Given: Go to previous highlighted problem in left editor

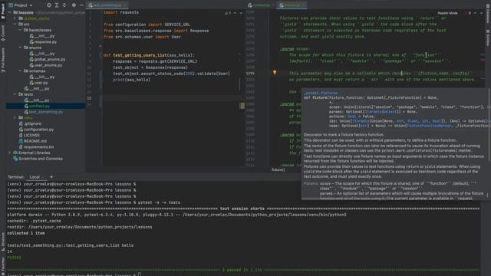Looking at the screenshot, I should tap(236, 13).
